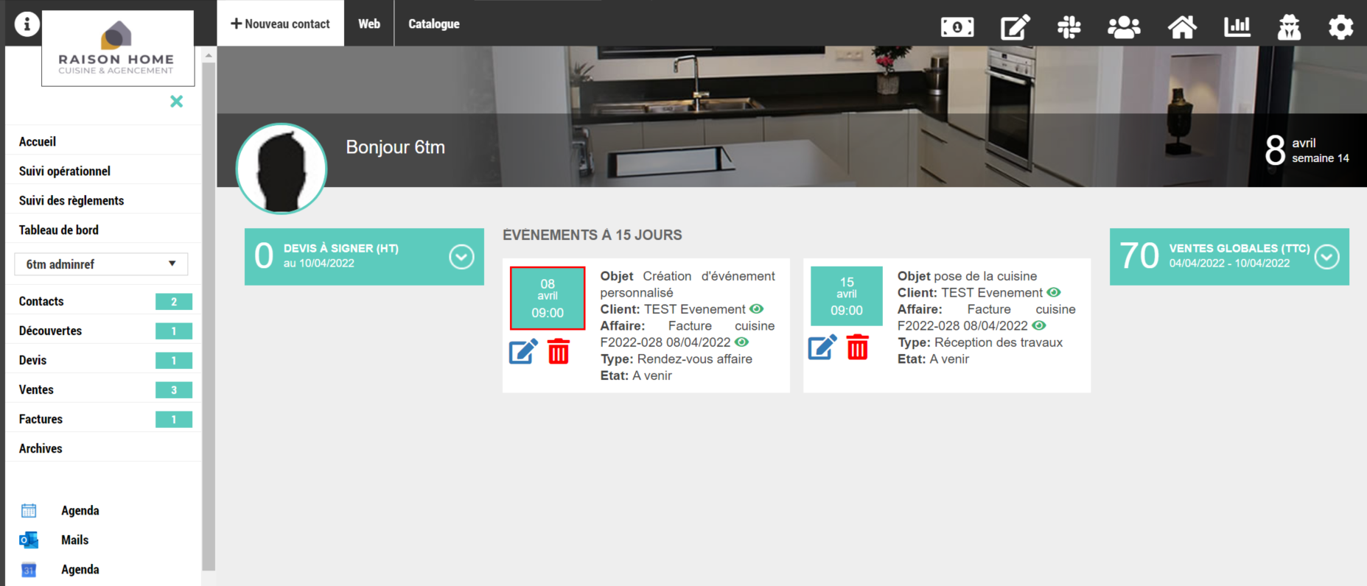Click the sidebar vertical scrollbar

[209, 309]
